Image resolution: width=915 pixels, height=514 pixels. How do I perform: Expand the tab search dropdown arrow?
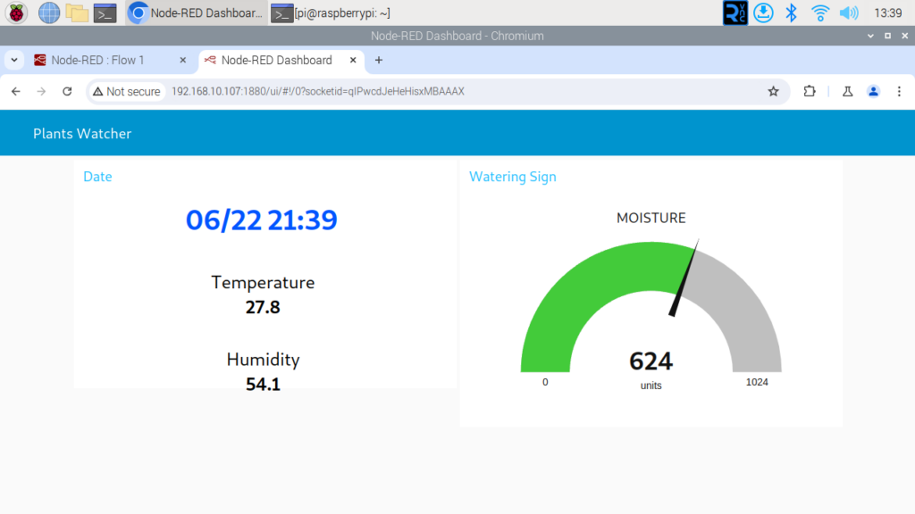pos(14,60)
